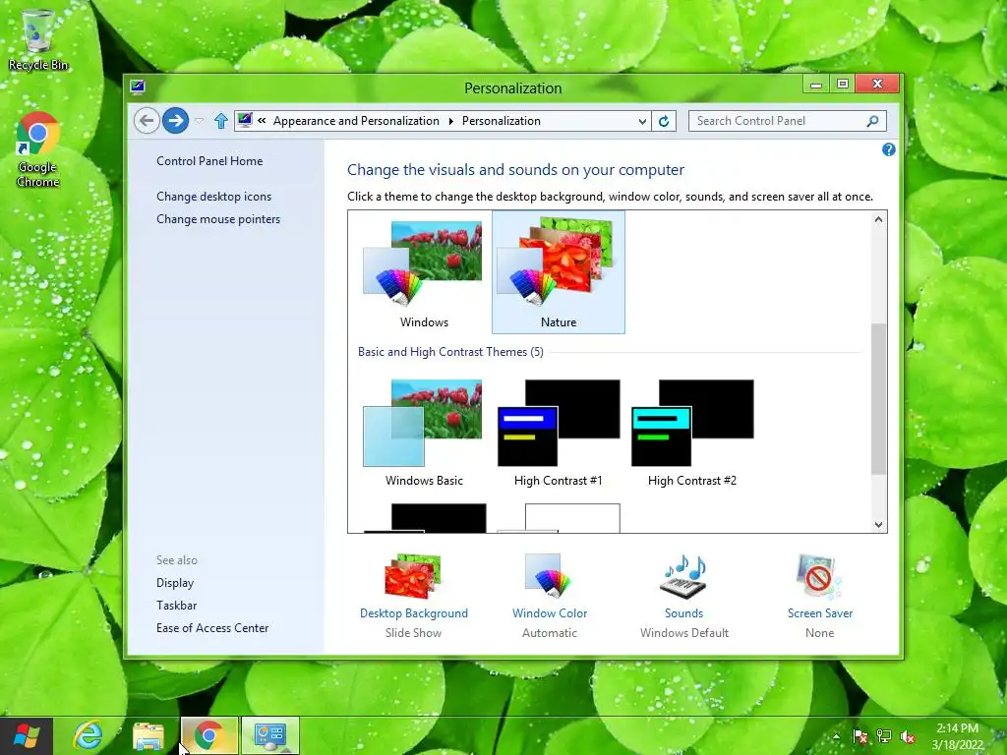Click the breadcrumb arrow after Appearance and Personalization
Image resolution: width=1007 pixels, height=755 pixels.
coord(450,121)
